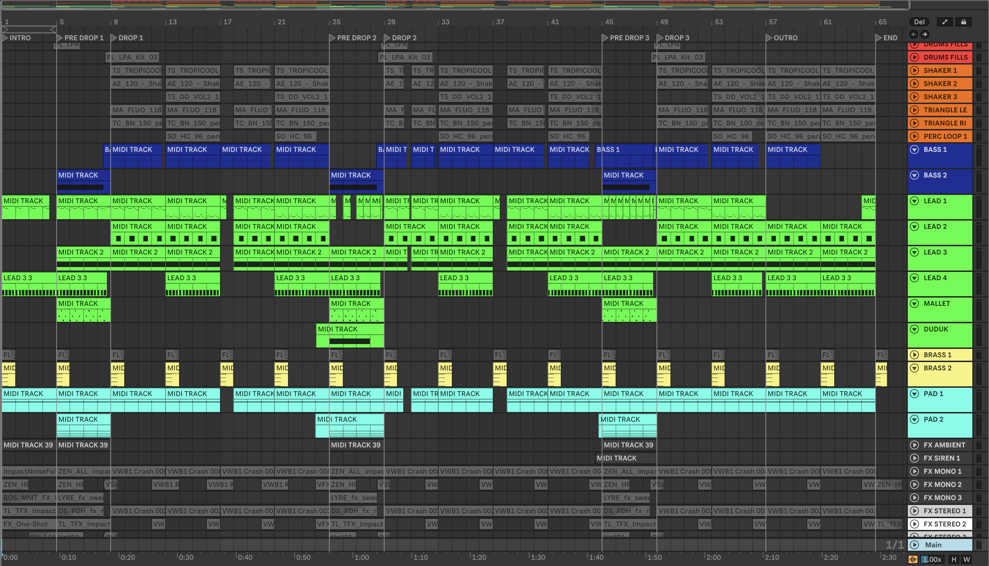Click the 1.00x zoom value slider
The height and width of the screenshot is (566, 989).
[x=932, y=559]
